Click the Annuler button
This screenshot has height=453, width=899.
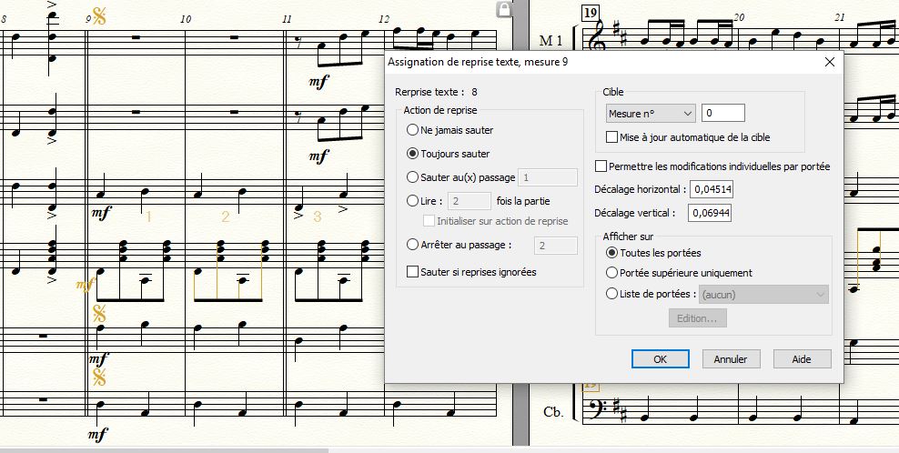pyautogui.click(x=730, y=359)
